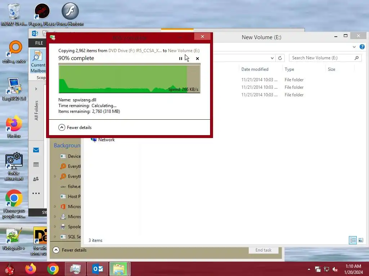Collapse Task Manager with Fewer details

tap(70, 250)
